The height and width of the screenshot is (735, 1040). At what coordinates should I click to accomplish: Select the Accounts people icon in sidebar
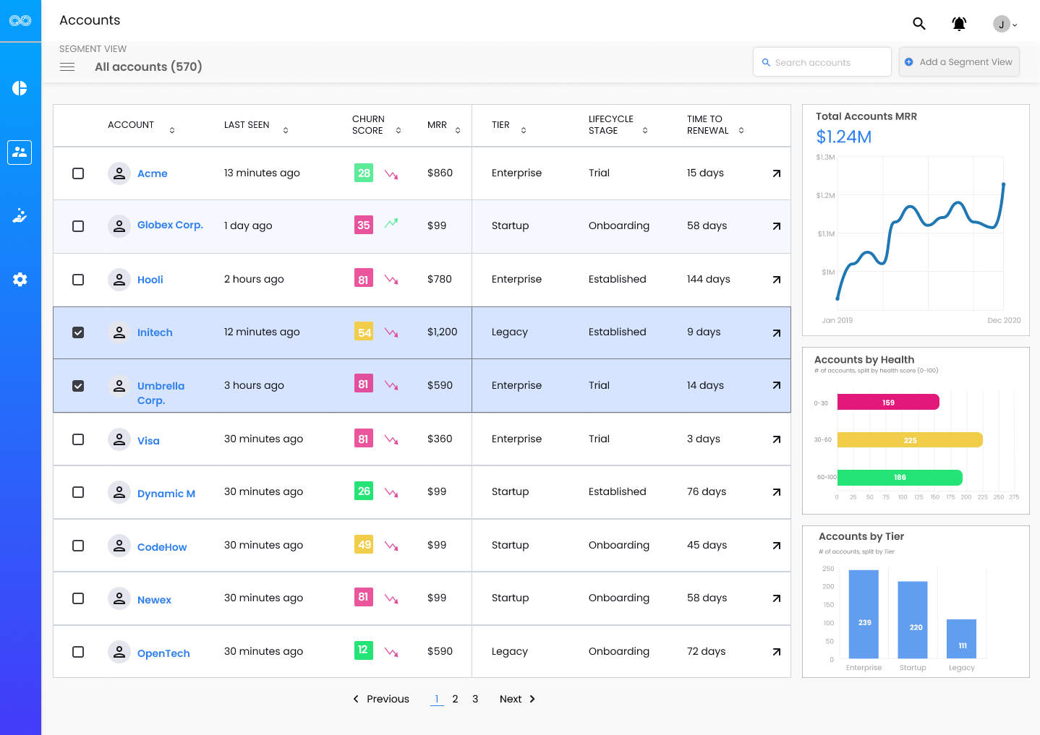pyautogui.click(x=20, y=152)
